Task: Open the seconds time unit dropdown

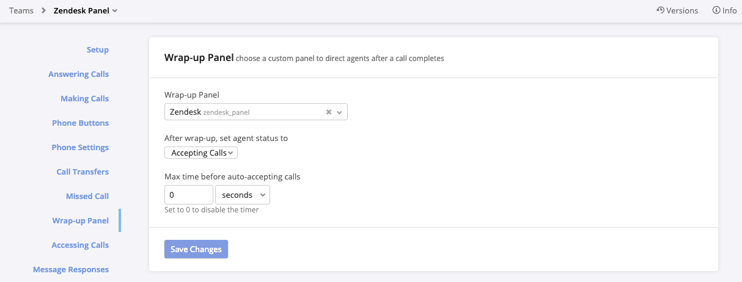Action: pyautogui.click(x=243, y=195)
